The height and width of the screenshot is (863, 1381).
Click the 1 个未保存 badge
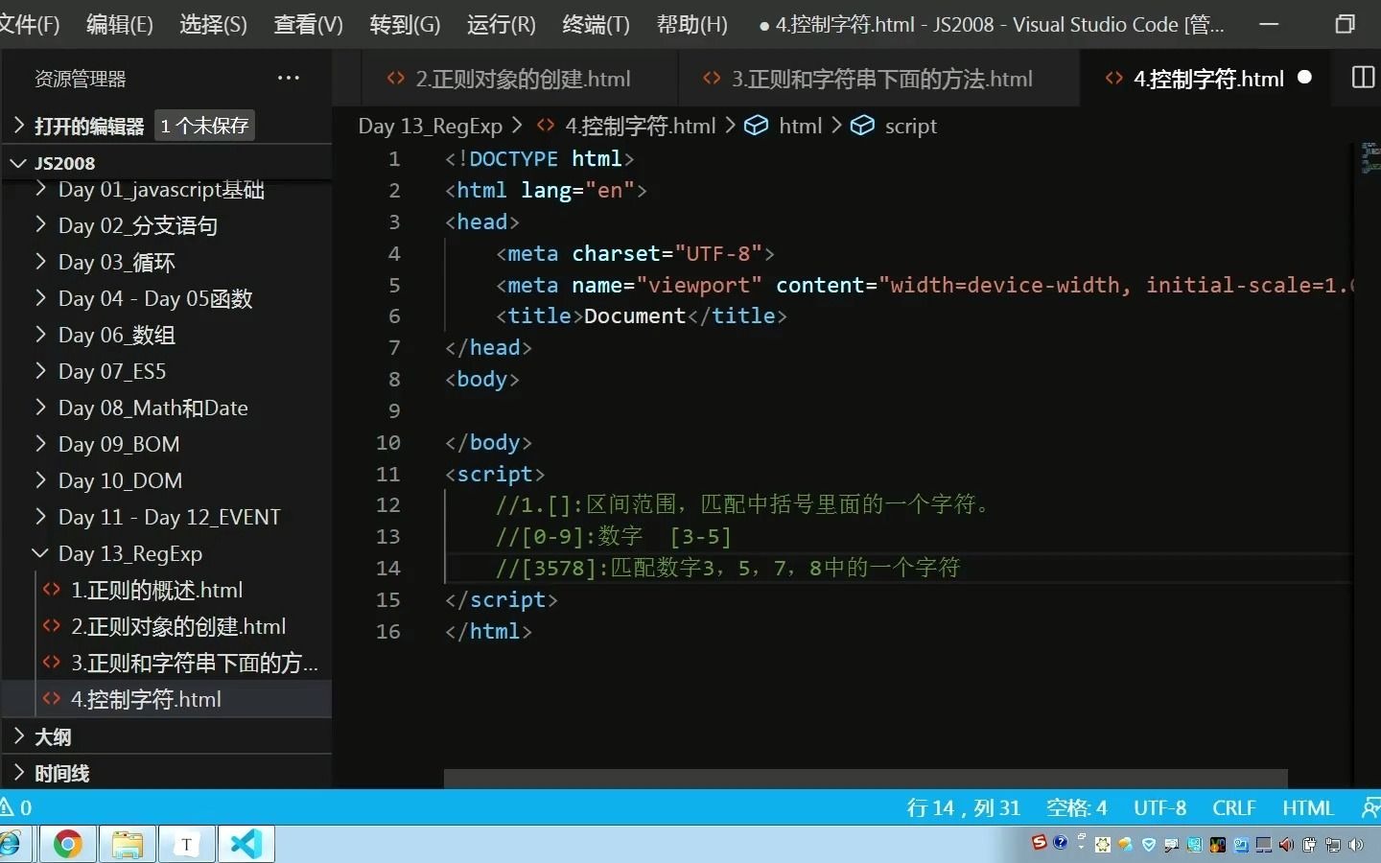204,126
